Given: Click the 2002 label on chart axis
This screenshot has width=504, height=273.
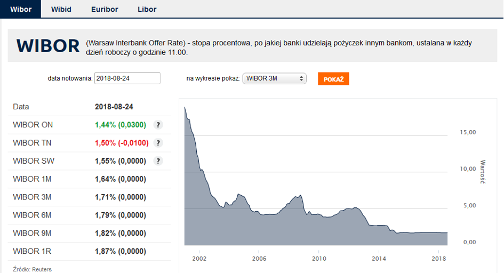Looking at the screenshot, I should click(198, 259).
